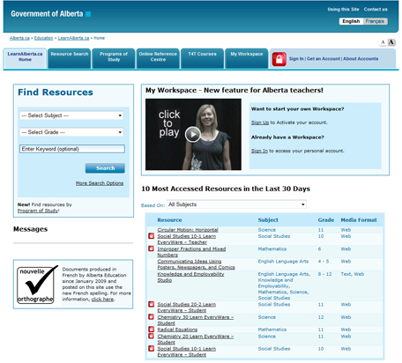
Task: Click the About Accounts link
Action: pos(361,59)
